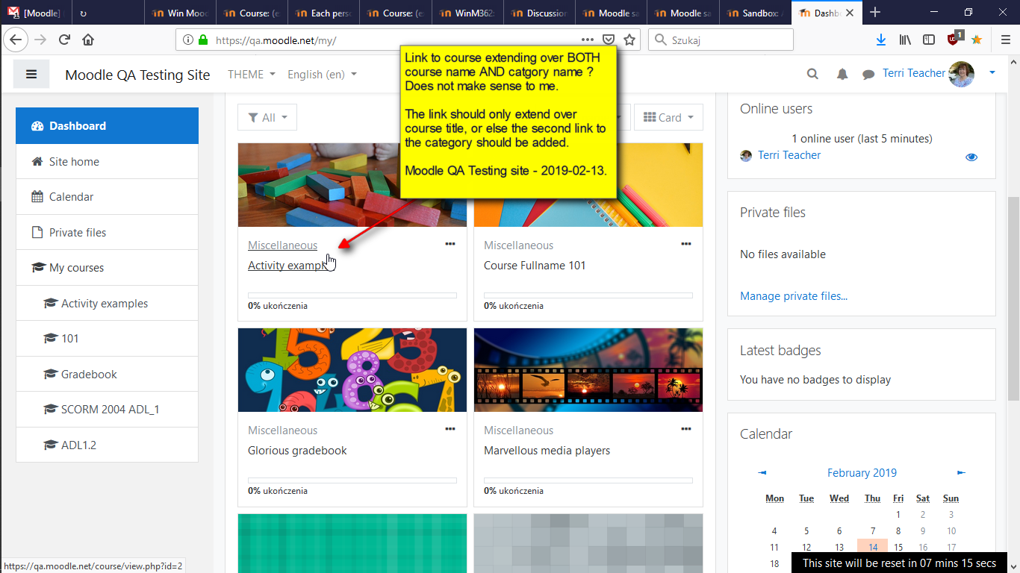Click the Manage private files link
1020x573 pixels.
[x=794, y=296]
